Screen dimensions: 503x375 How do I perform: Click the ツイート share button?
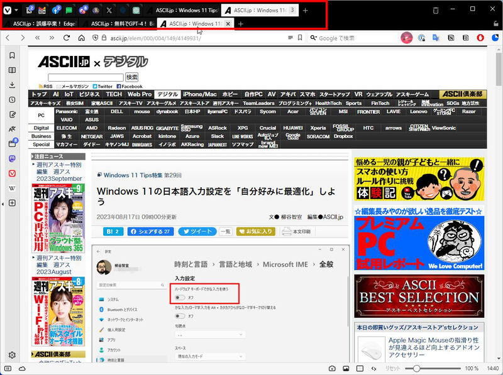[197, 231]
